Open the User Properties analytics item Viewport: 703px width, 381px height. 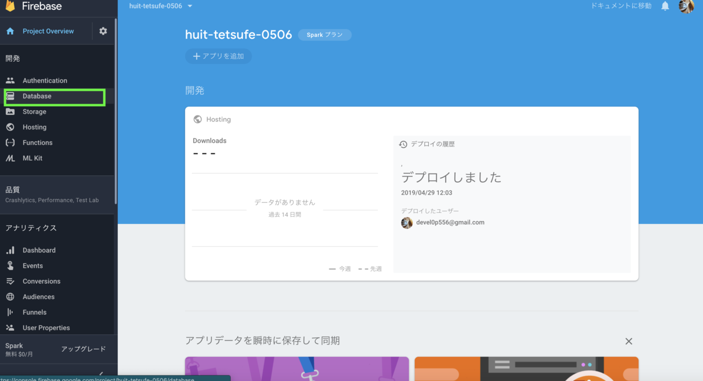pos(46,328)
